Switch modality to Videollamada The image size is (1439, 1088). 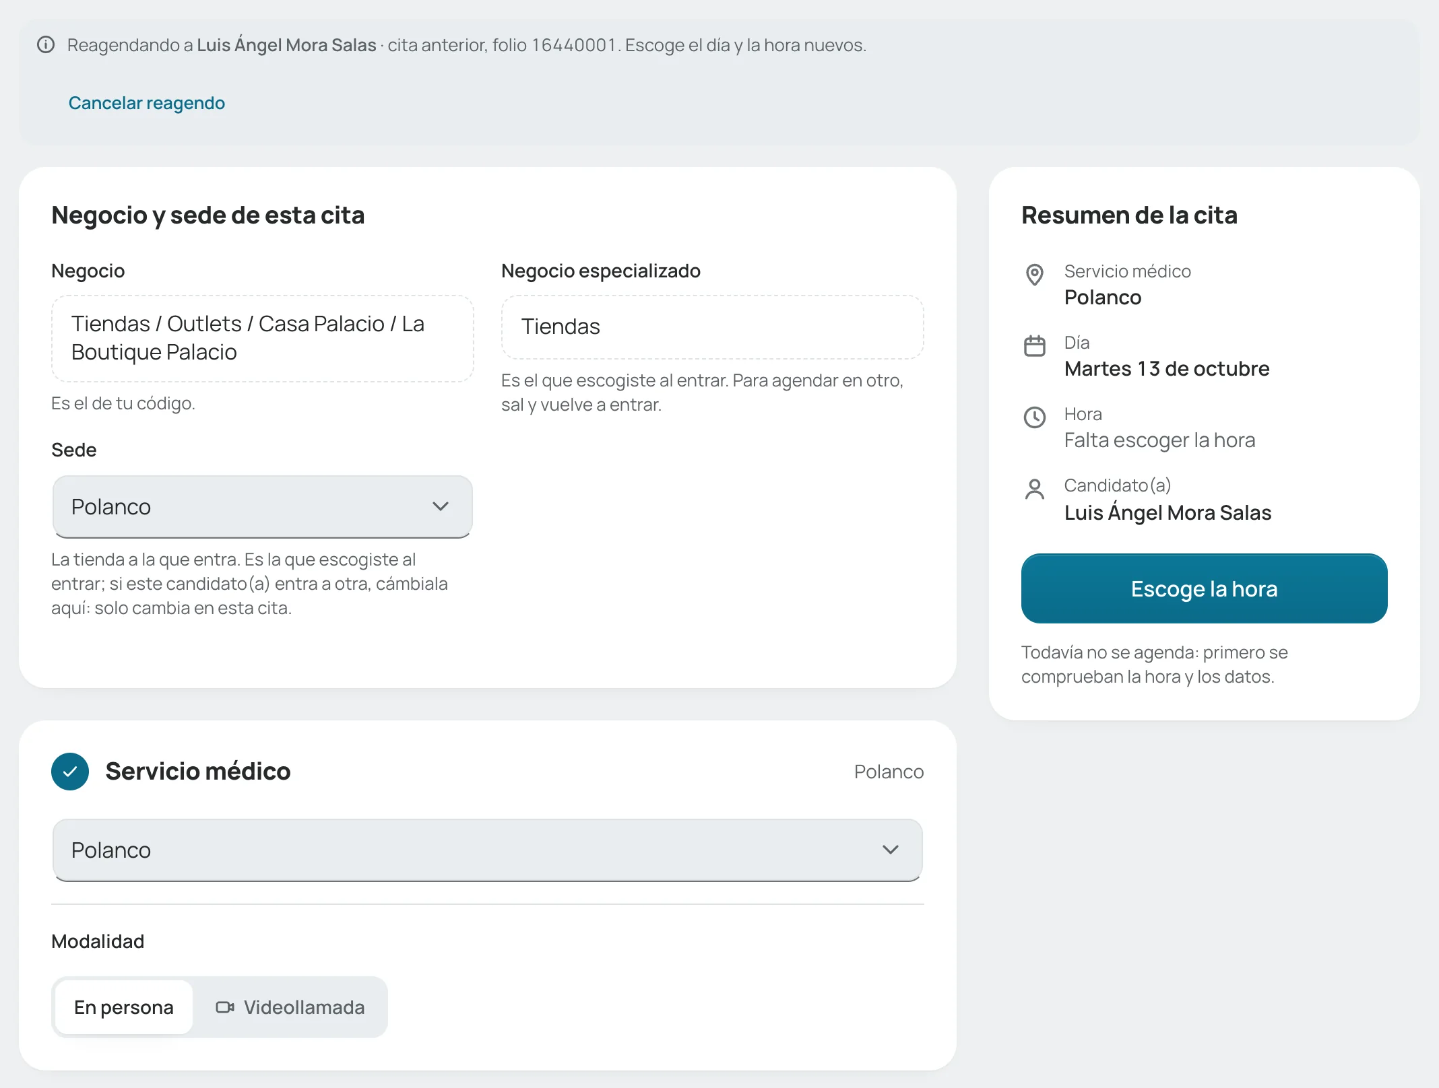[x=290, y=1007]
